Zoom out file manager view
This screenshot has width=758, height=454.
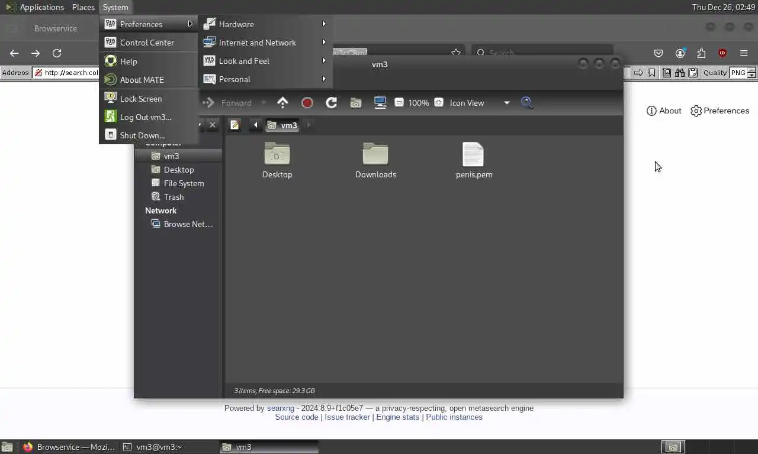[399, 103]
